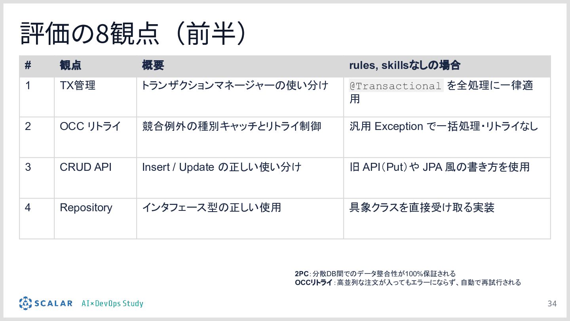Click the slide title 評価の8観点（前半）
The image size is (570, 321).
pyautogui.click(x=134, y=34)
